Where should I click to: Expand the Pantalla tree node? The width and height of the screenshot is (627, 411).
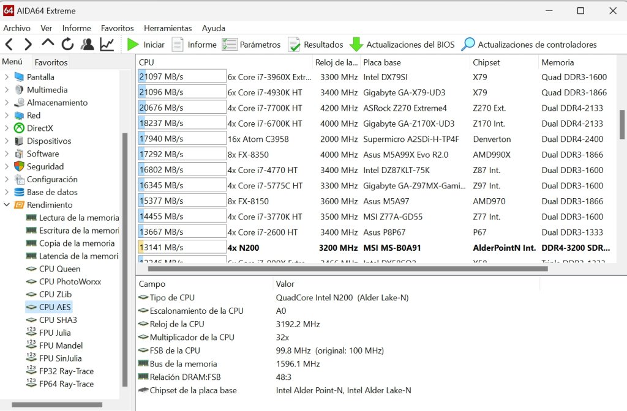click(x=6, y=76)
